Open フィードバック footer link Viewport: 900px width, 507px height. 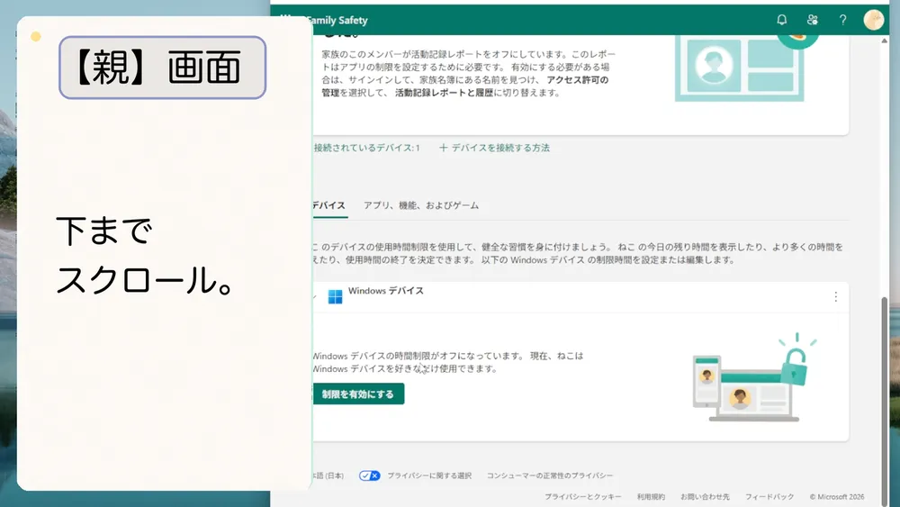(769, 497)
